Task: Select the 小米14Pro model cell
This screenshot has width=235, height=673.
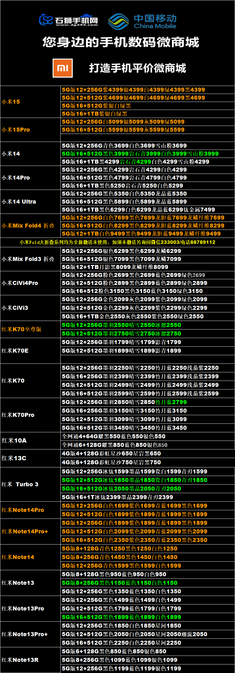Action: [30, 178]
